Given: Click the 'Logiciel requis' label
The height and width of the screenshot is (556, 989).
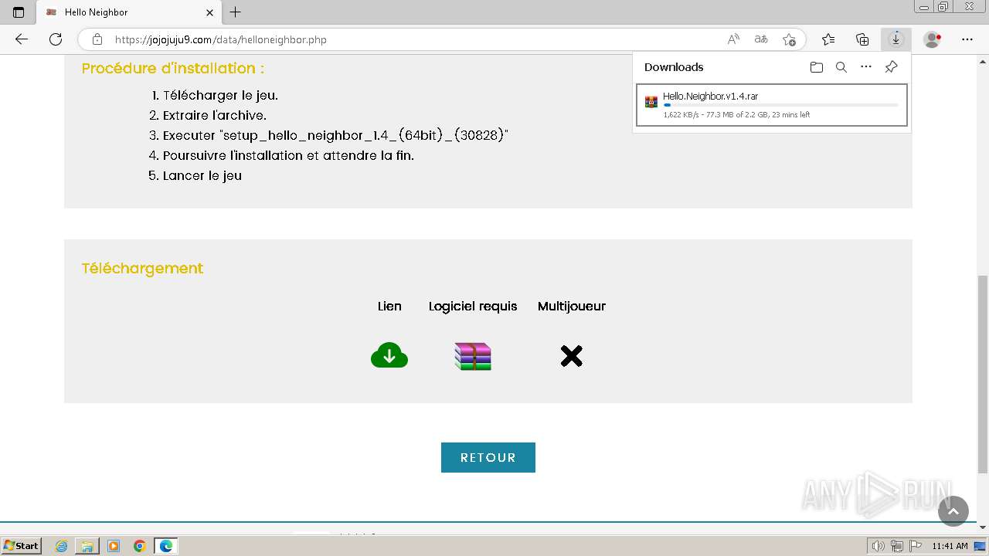Looking at the screenshot, I should [x=473, y=306].
